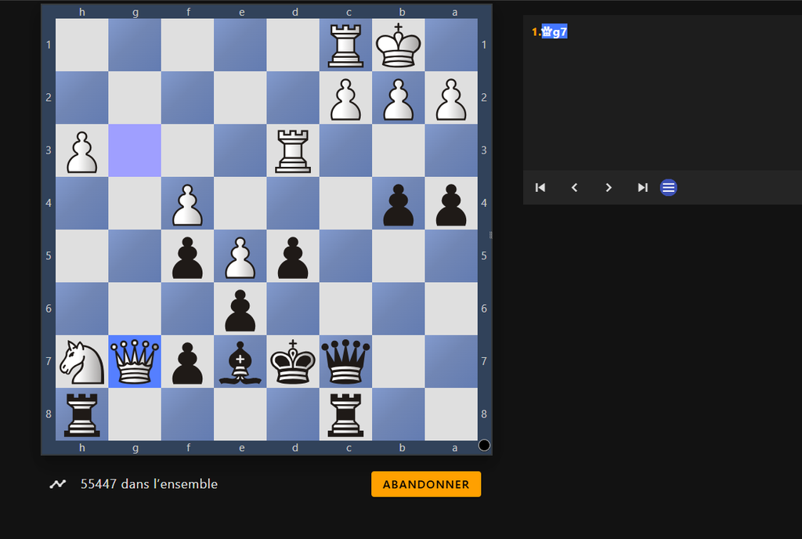The height and width of the screenshot is (539, 802).
Task: Click the white rook on d3
Action: coord(293,150)
